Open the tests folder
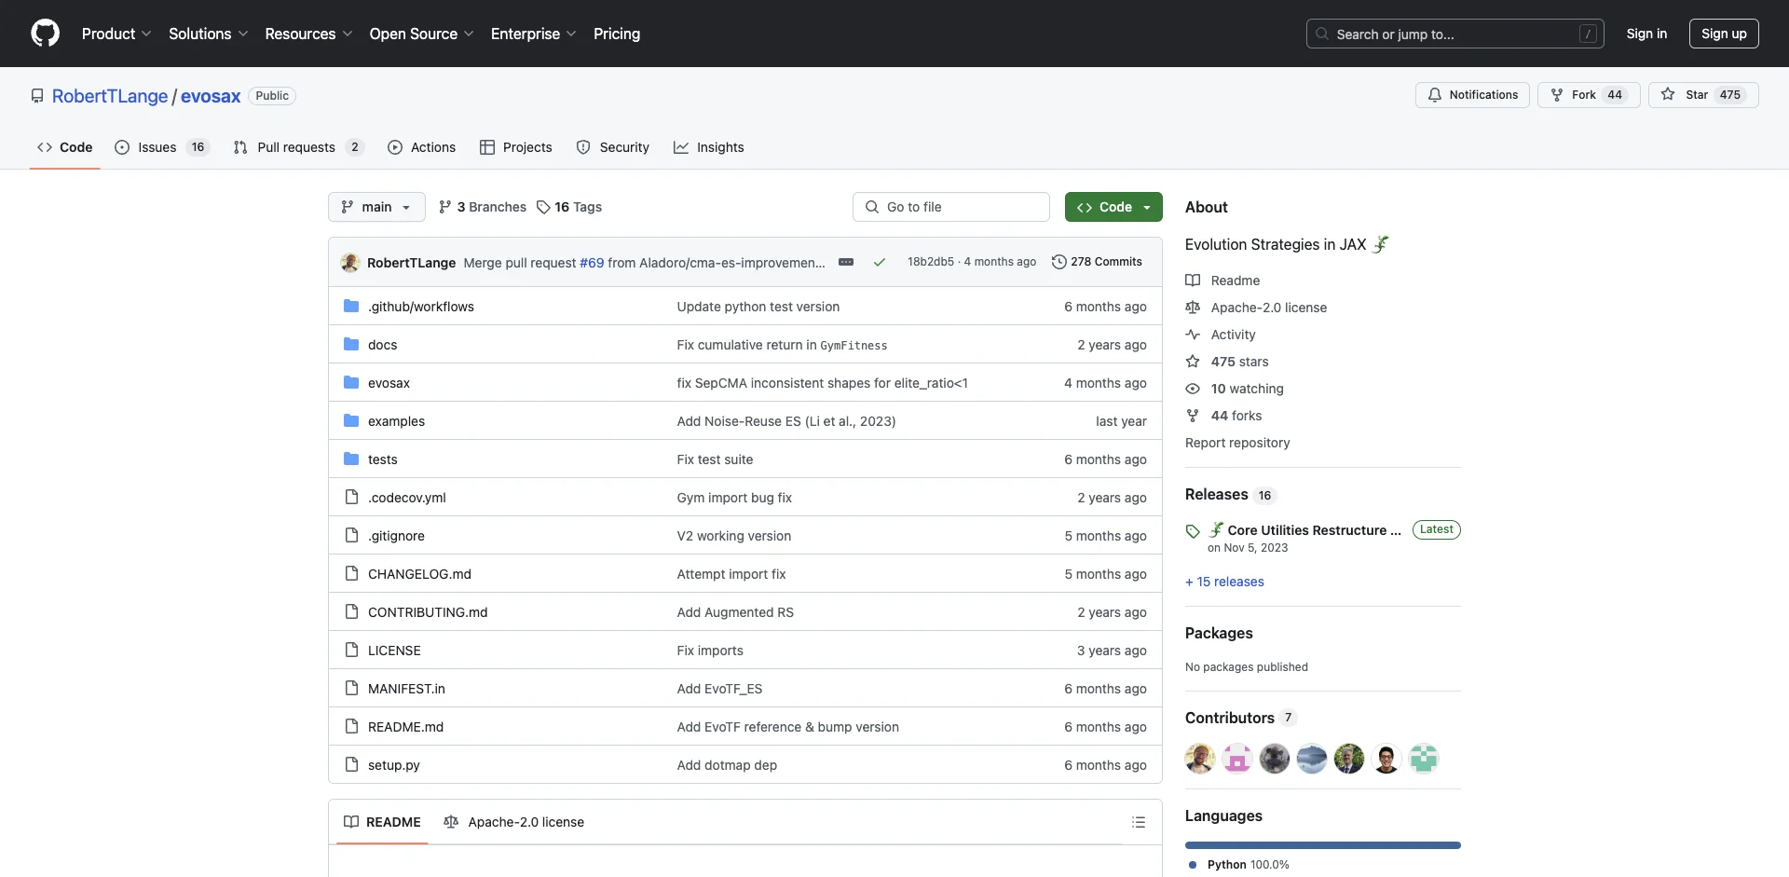 382,459
